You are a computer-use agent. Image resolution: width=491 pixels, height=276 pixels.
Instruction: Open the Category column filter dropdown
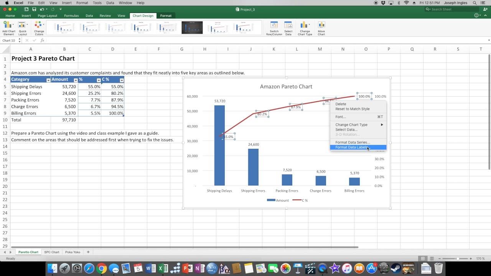(x=48, y=80)
